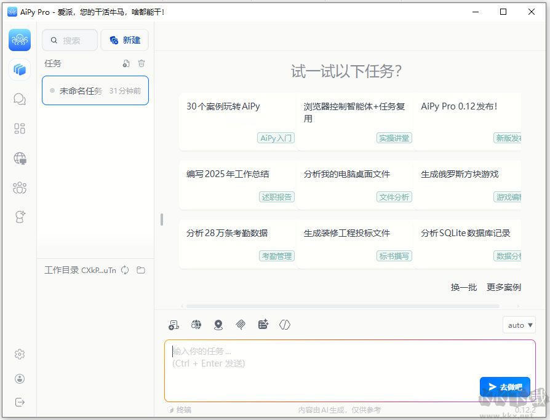Open the working directory folder icon
The image size is (550, 420).
point(141,270)
